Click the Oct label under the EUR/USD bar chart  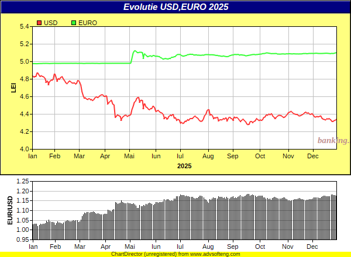260,246
